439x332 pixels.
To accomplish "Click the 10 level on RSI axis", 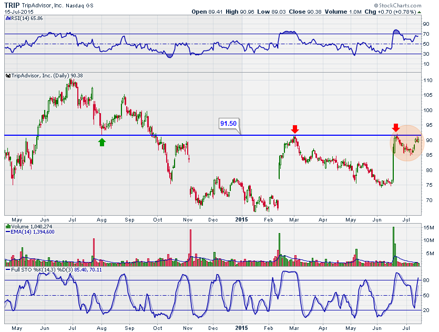I will [426, 64].
